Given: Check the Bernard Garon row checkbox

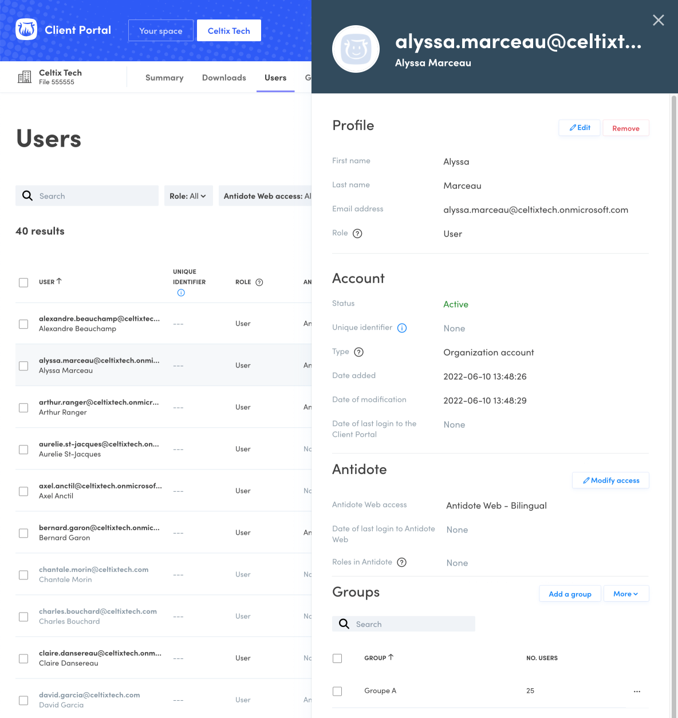Looking at the screenshot, I should (x=23, y=533).
